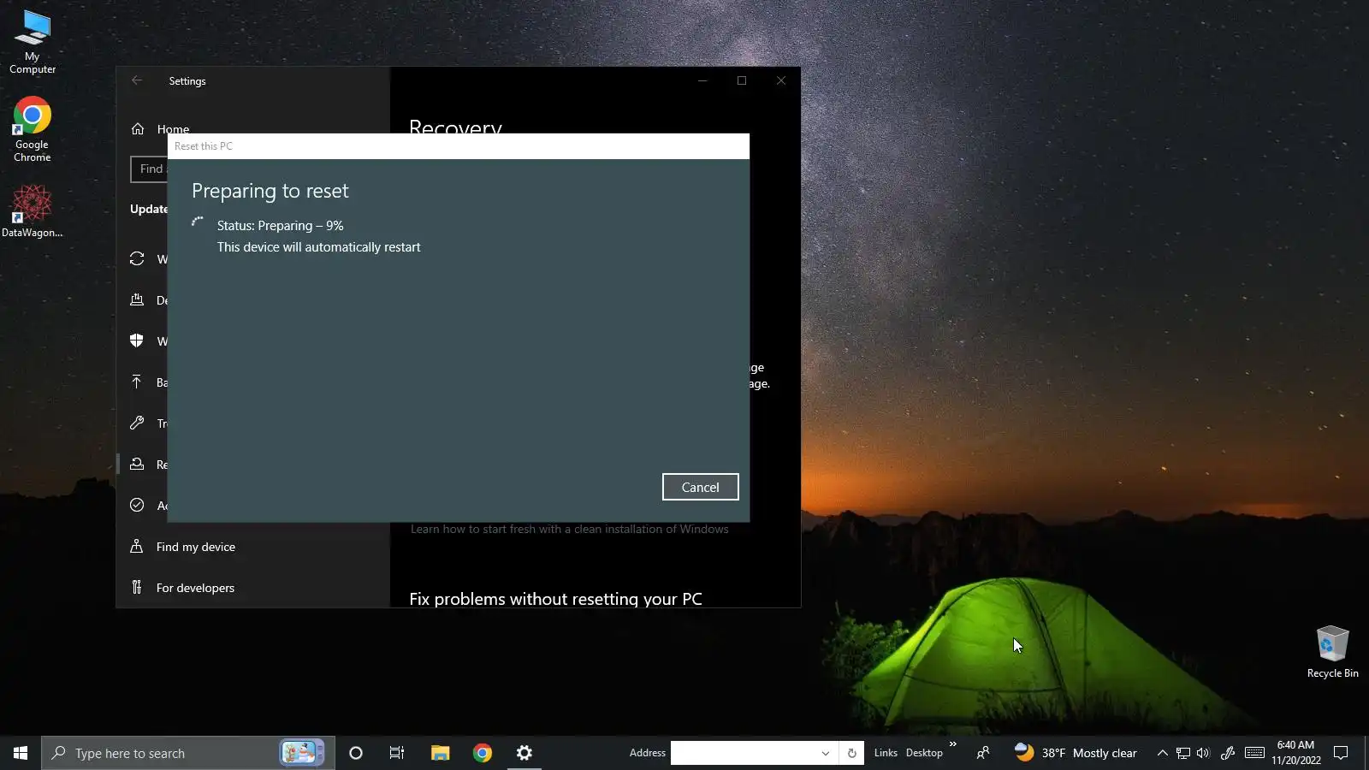
Task: Click the Windows Update sync arrows icon
Action: [137, 258]
